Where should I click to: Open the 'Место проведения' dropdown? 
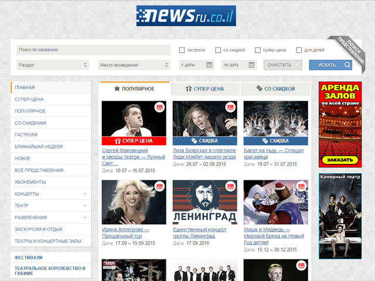click(x=134, y=65)
